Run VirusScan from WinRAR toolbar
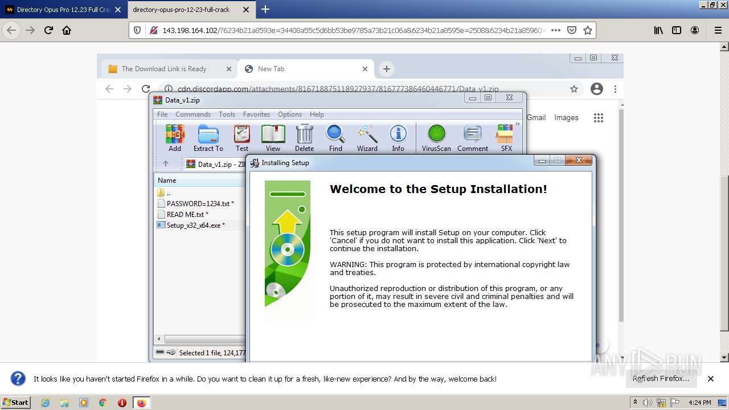Image resolution: width=729 pixels, height=410 pixels. pyautogui.click(x=436, y=138)
